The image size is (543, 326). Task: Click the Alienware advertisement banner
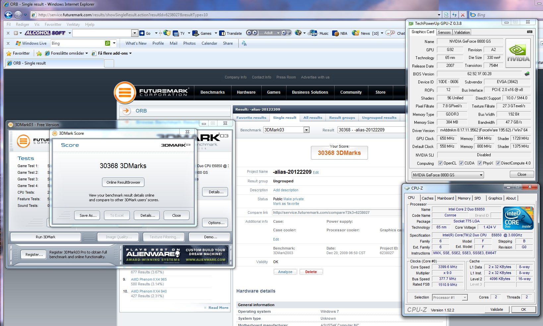[175, 255]
